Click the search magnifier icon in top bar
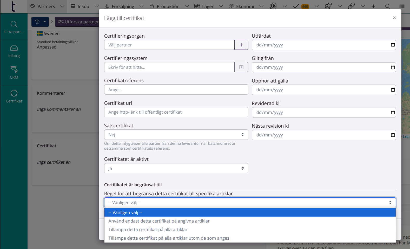The image size is (410, 249). coord(387,6)
